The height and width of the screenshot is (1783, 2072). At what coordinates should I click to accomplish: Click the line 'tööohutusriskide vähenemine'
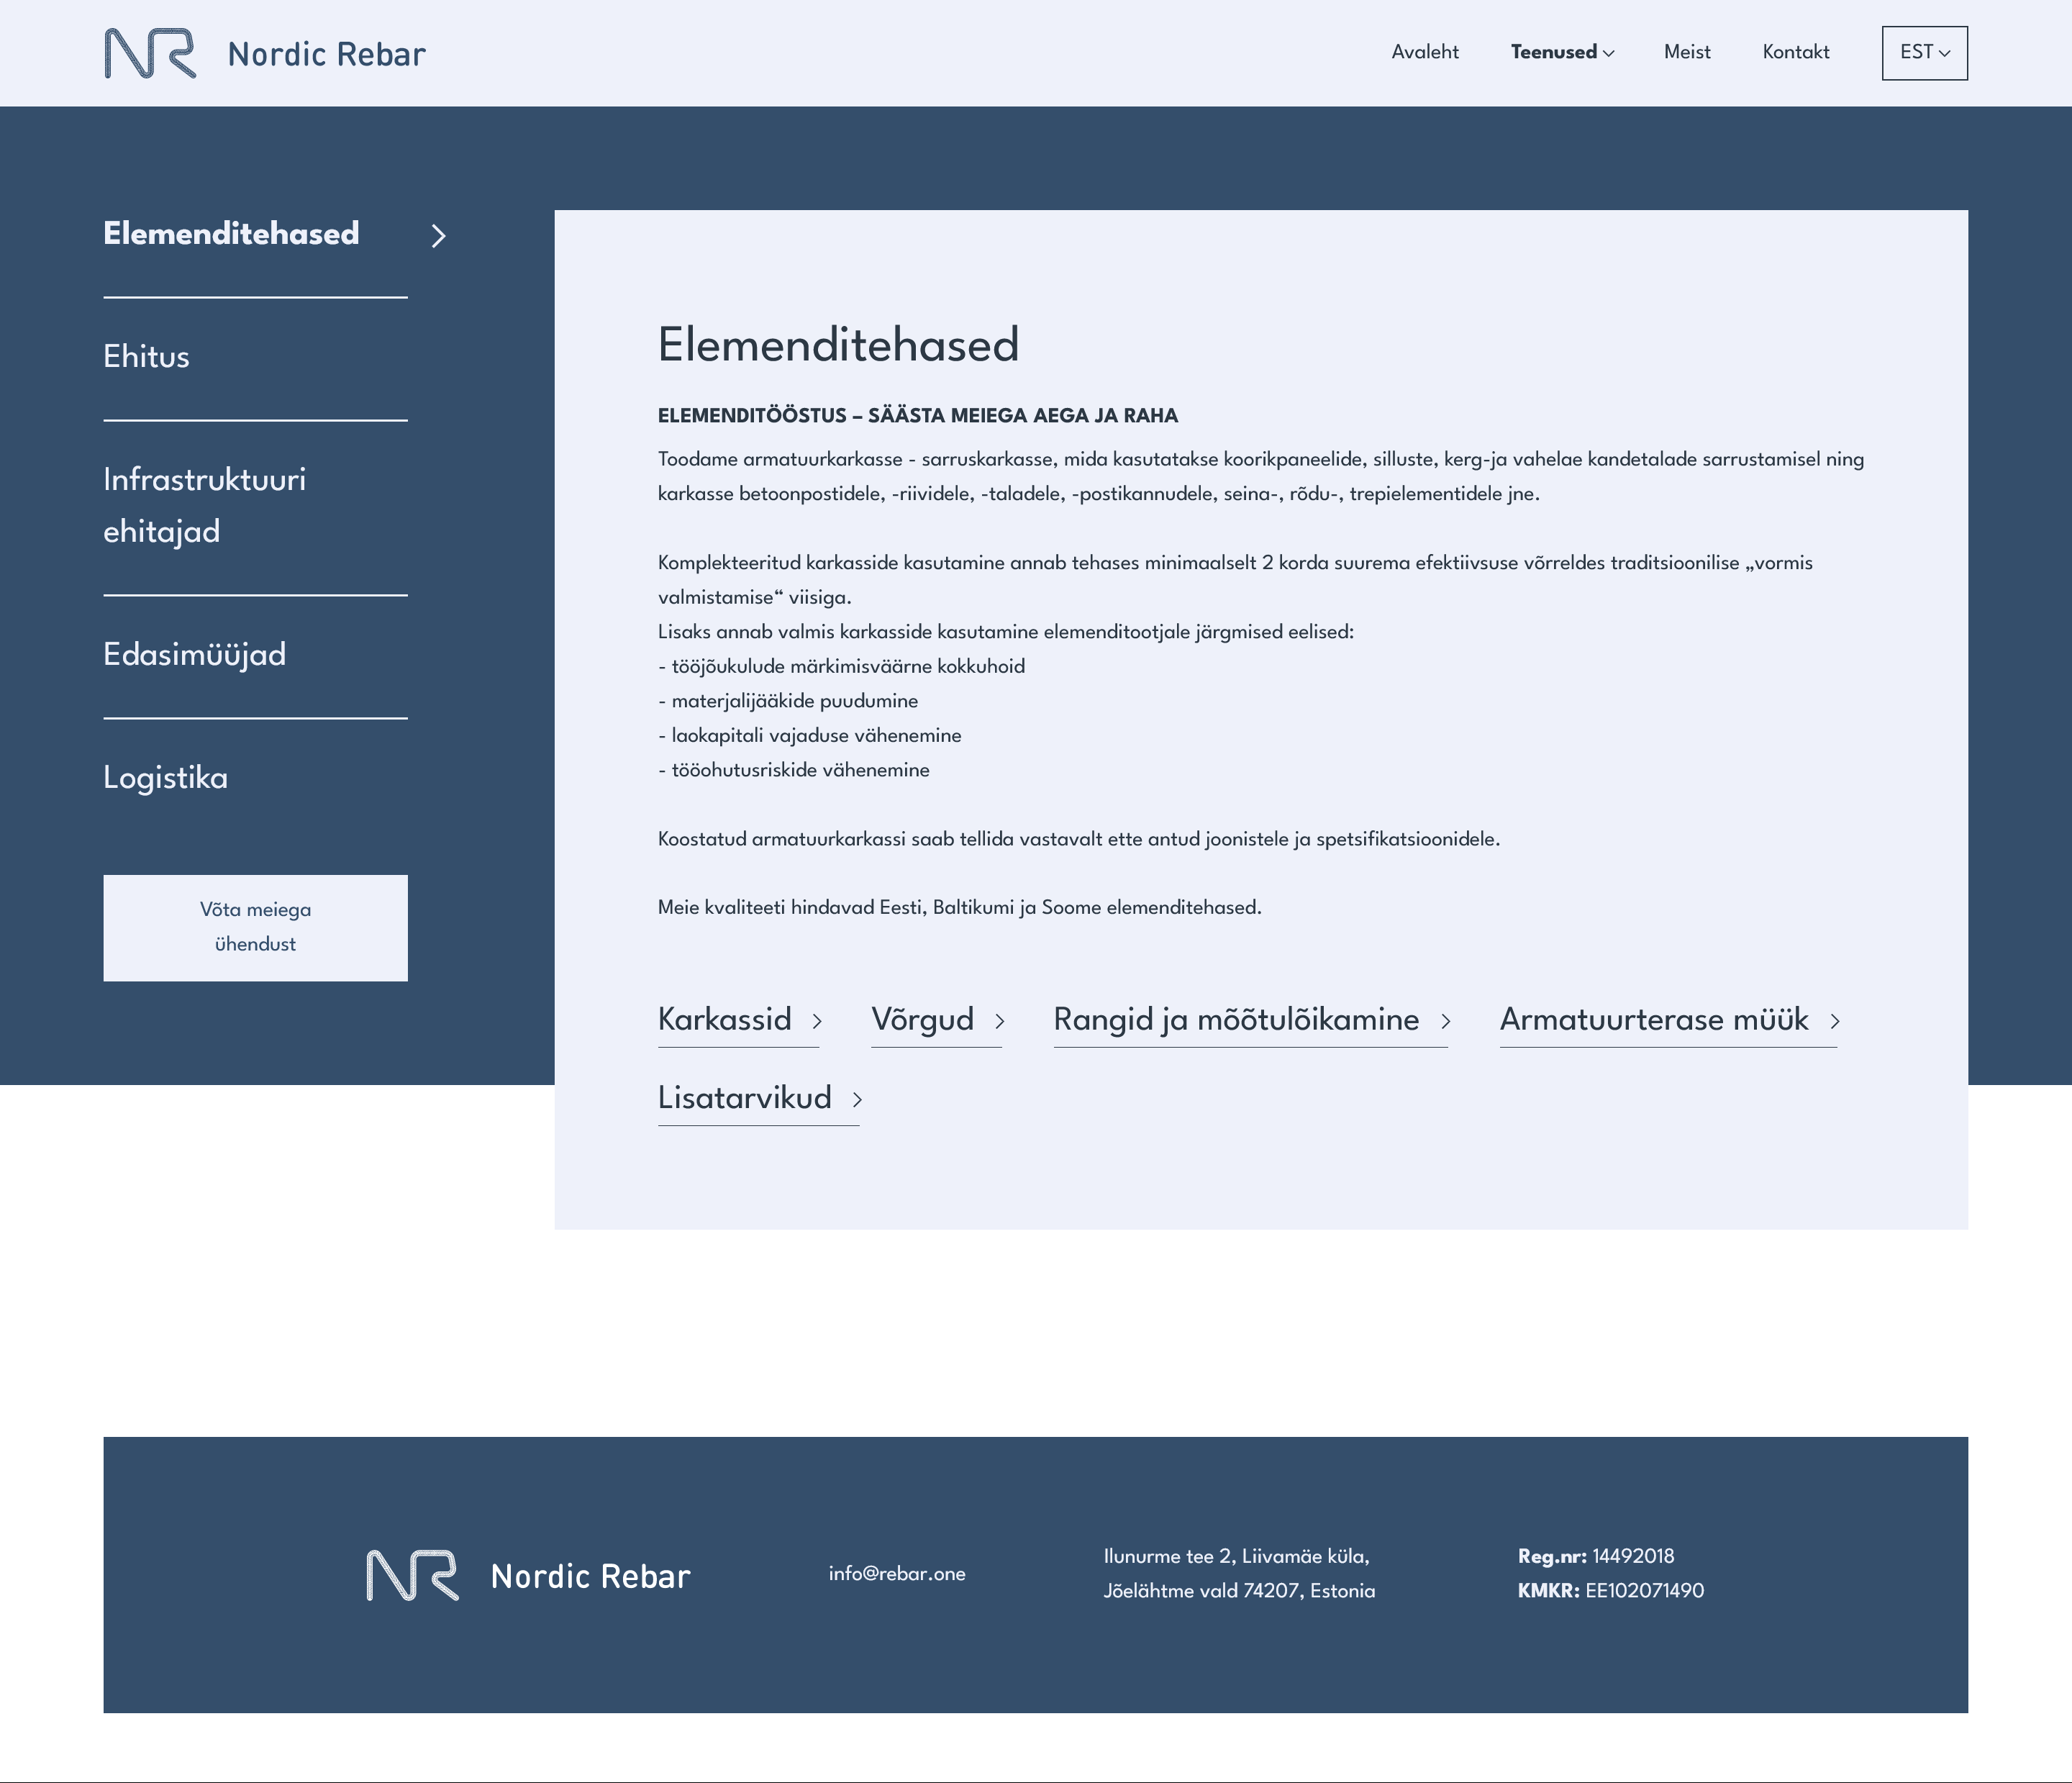click(794, 770)
